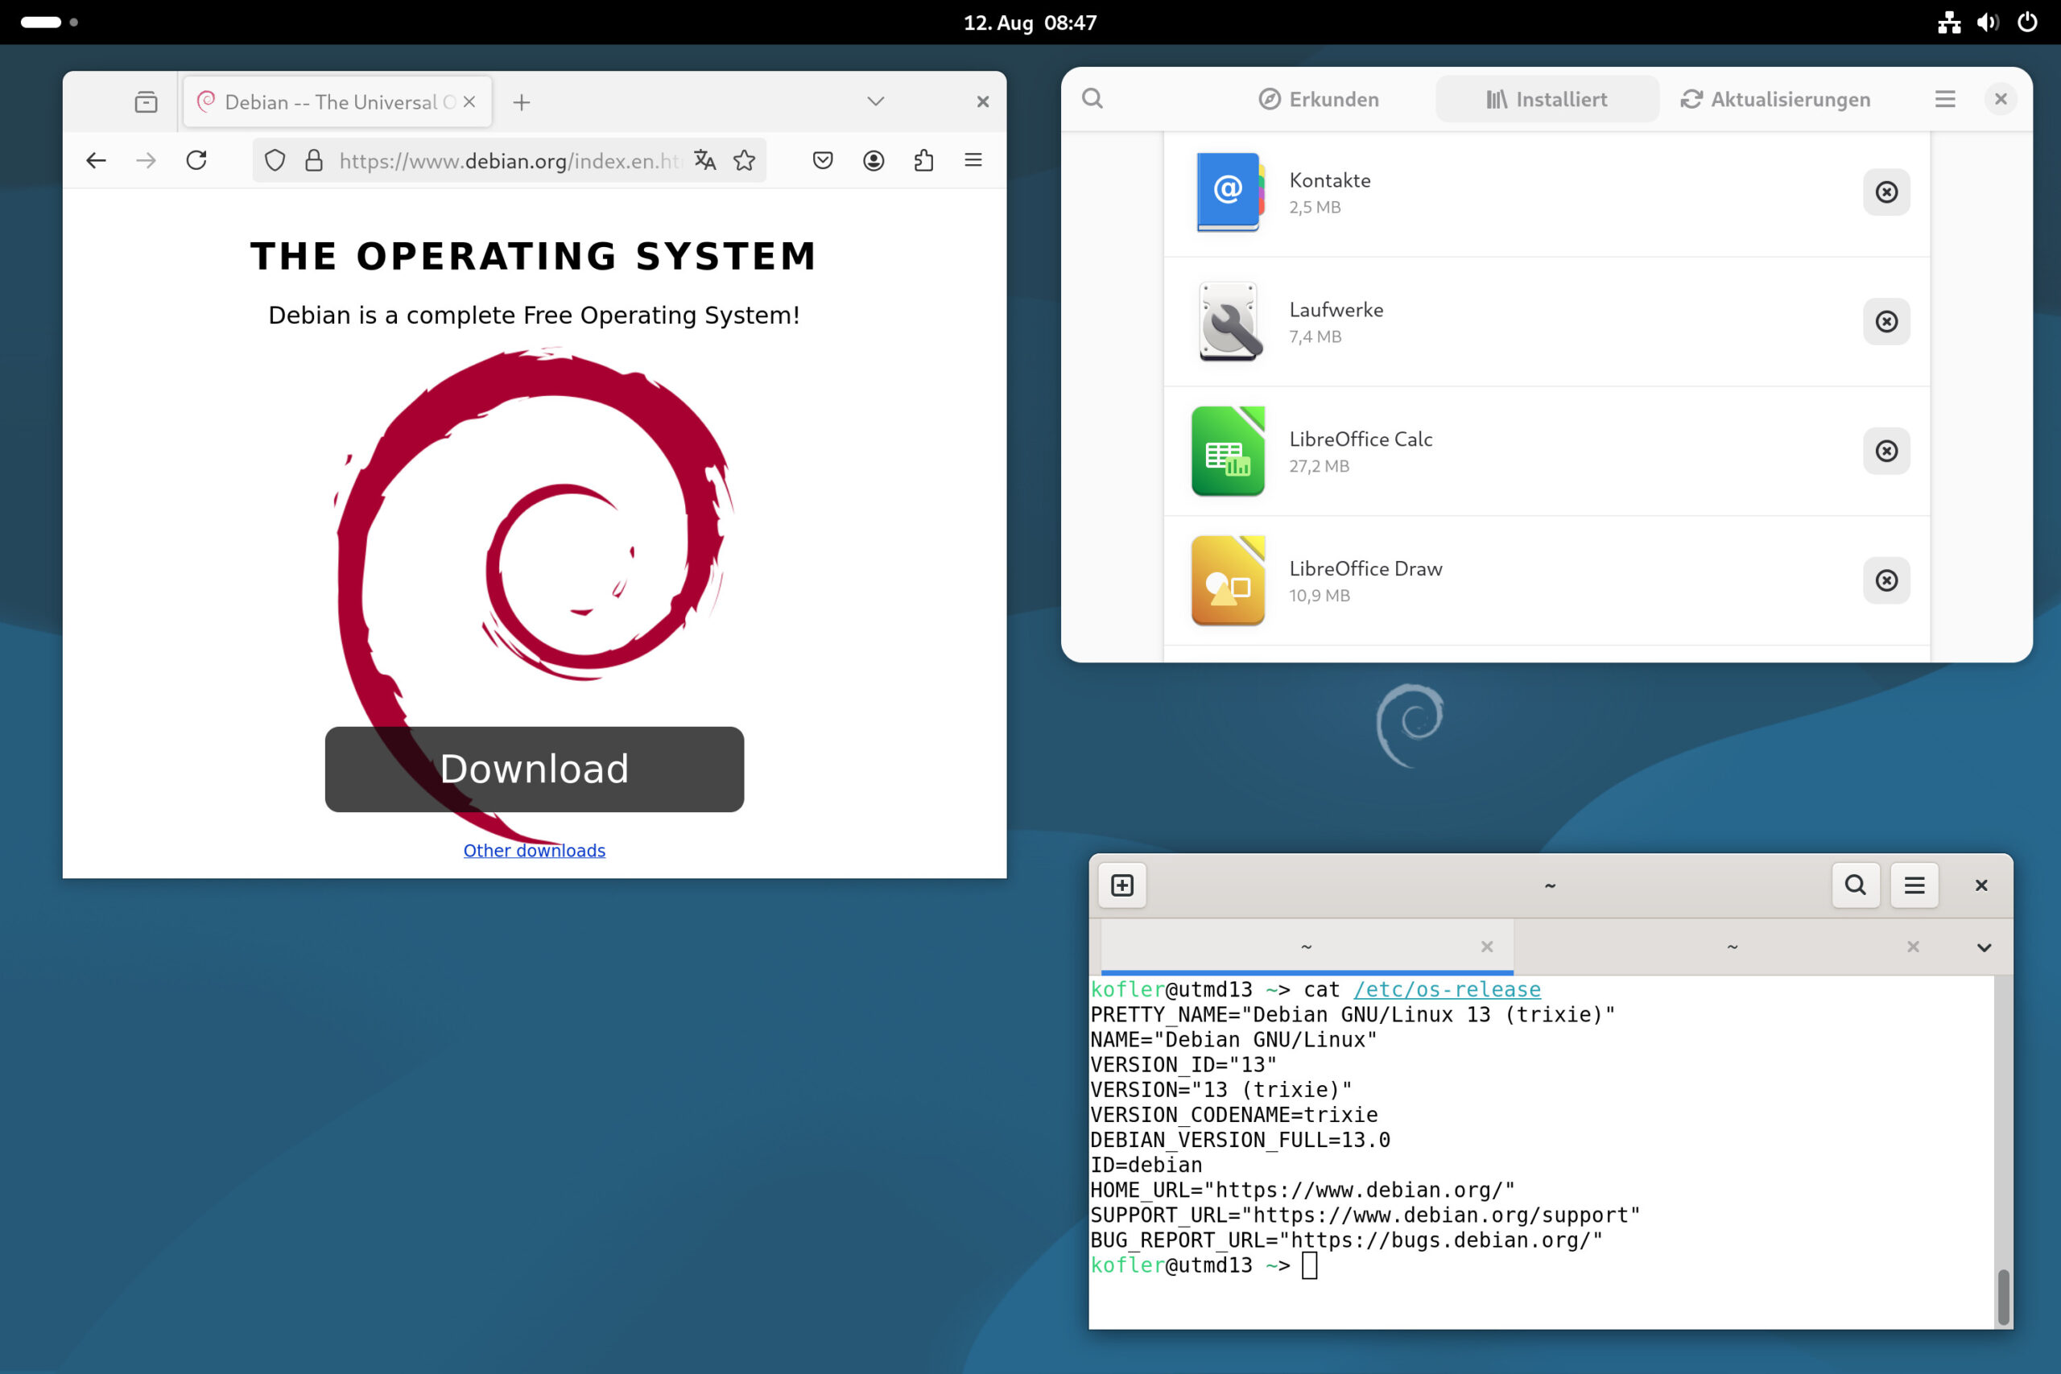Click the VERSION_CODENAME=trixie line in terminal
The height and width of the screenshot is (1374, 2061).
click(1234, 1115)
